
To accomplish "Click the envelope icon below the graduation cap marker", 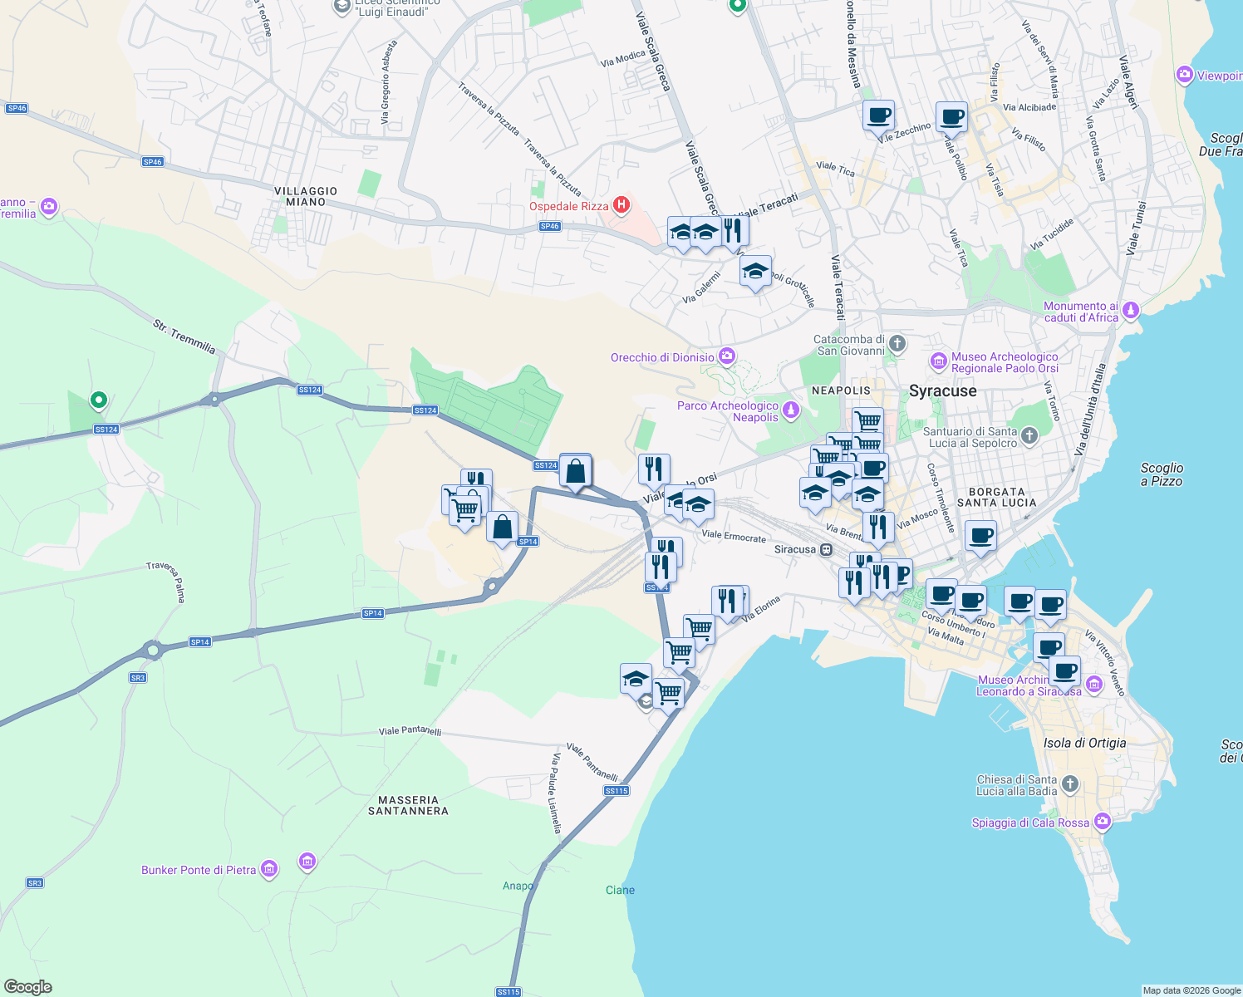I will (x=645, y=701).
